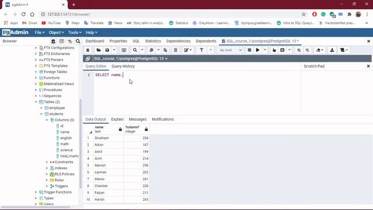
Task: Open the Clear eraser dropdown
Action: tap(320, 50)
